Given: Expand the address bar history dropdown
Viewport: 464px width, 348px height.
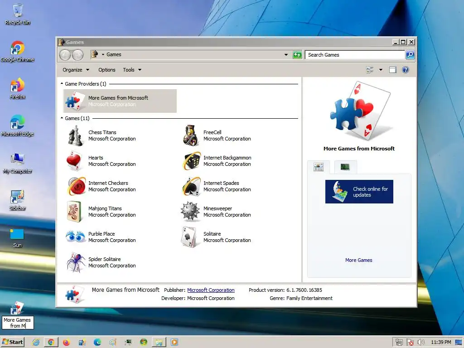Looking at the screenshot, I should 286,55.
